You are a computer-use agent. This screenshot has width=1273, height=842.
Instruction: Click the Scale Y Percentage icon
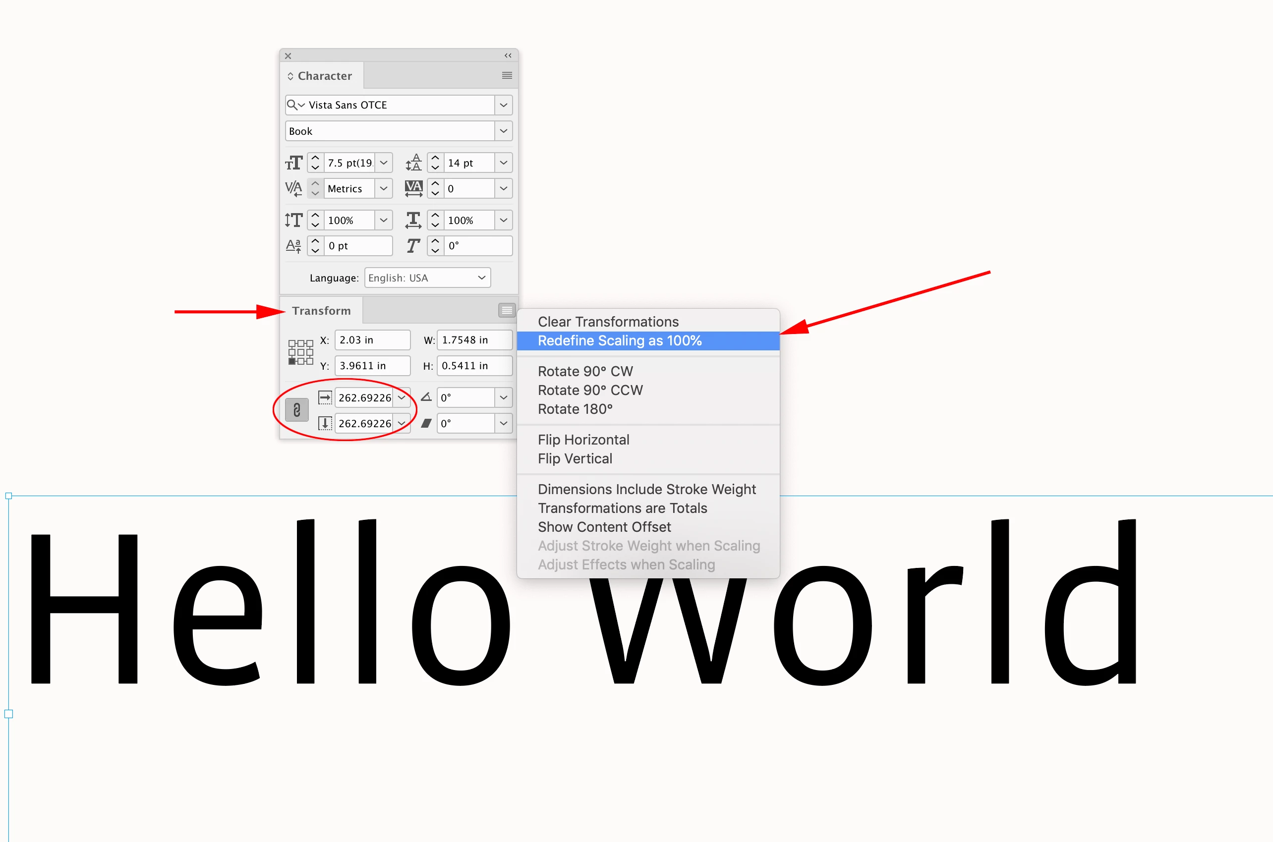click(325, 423)
